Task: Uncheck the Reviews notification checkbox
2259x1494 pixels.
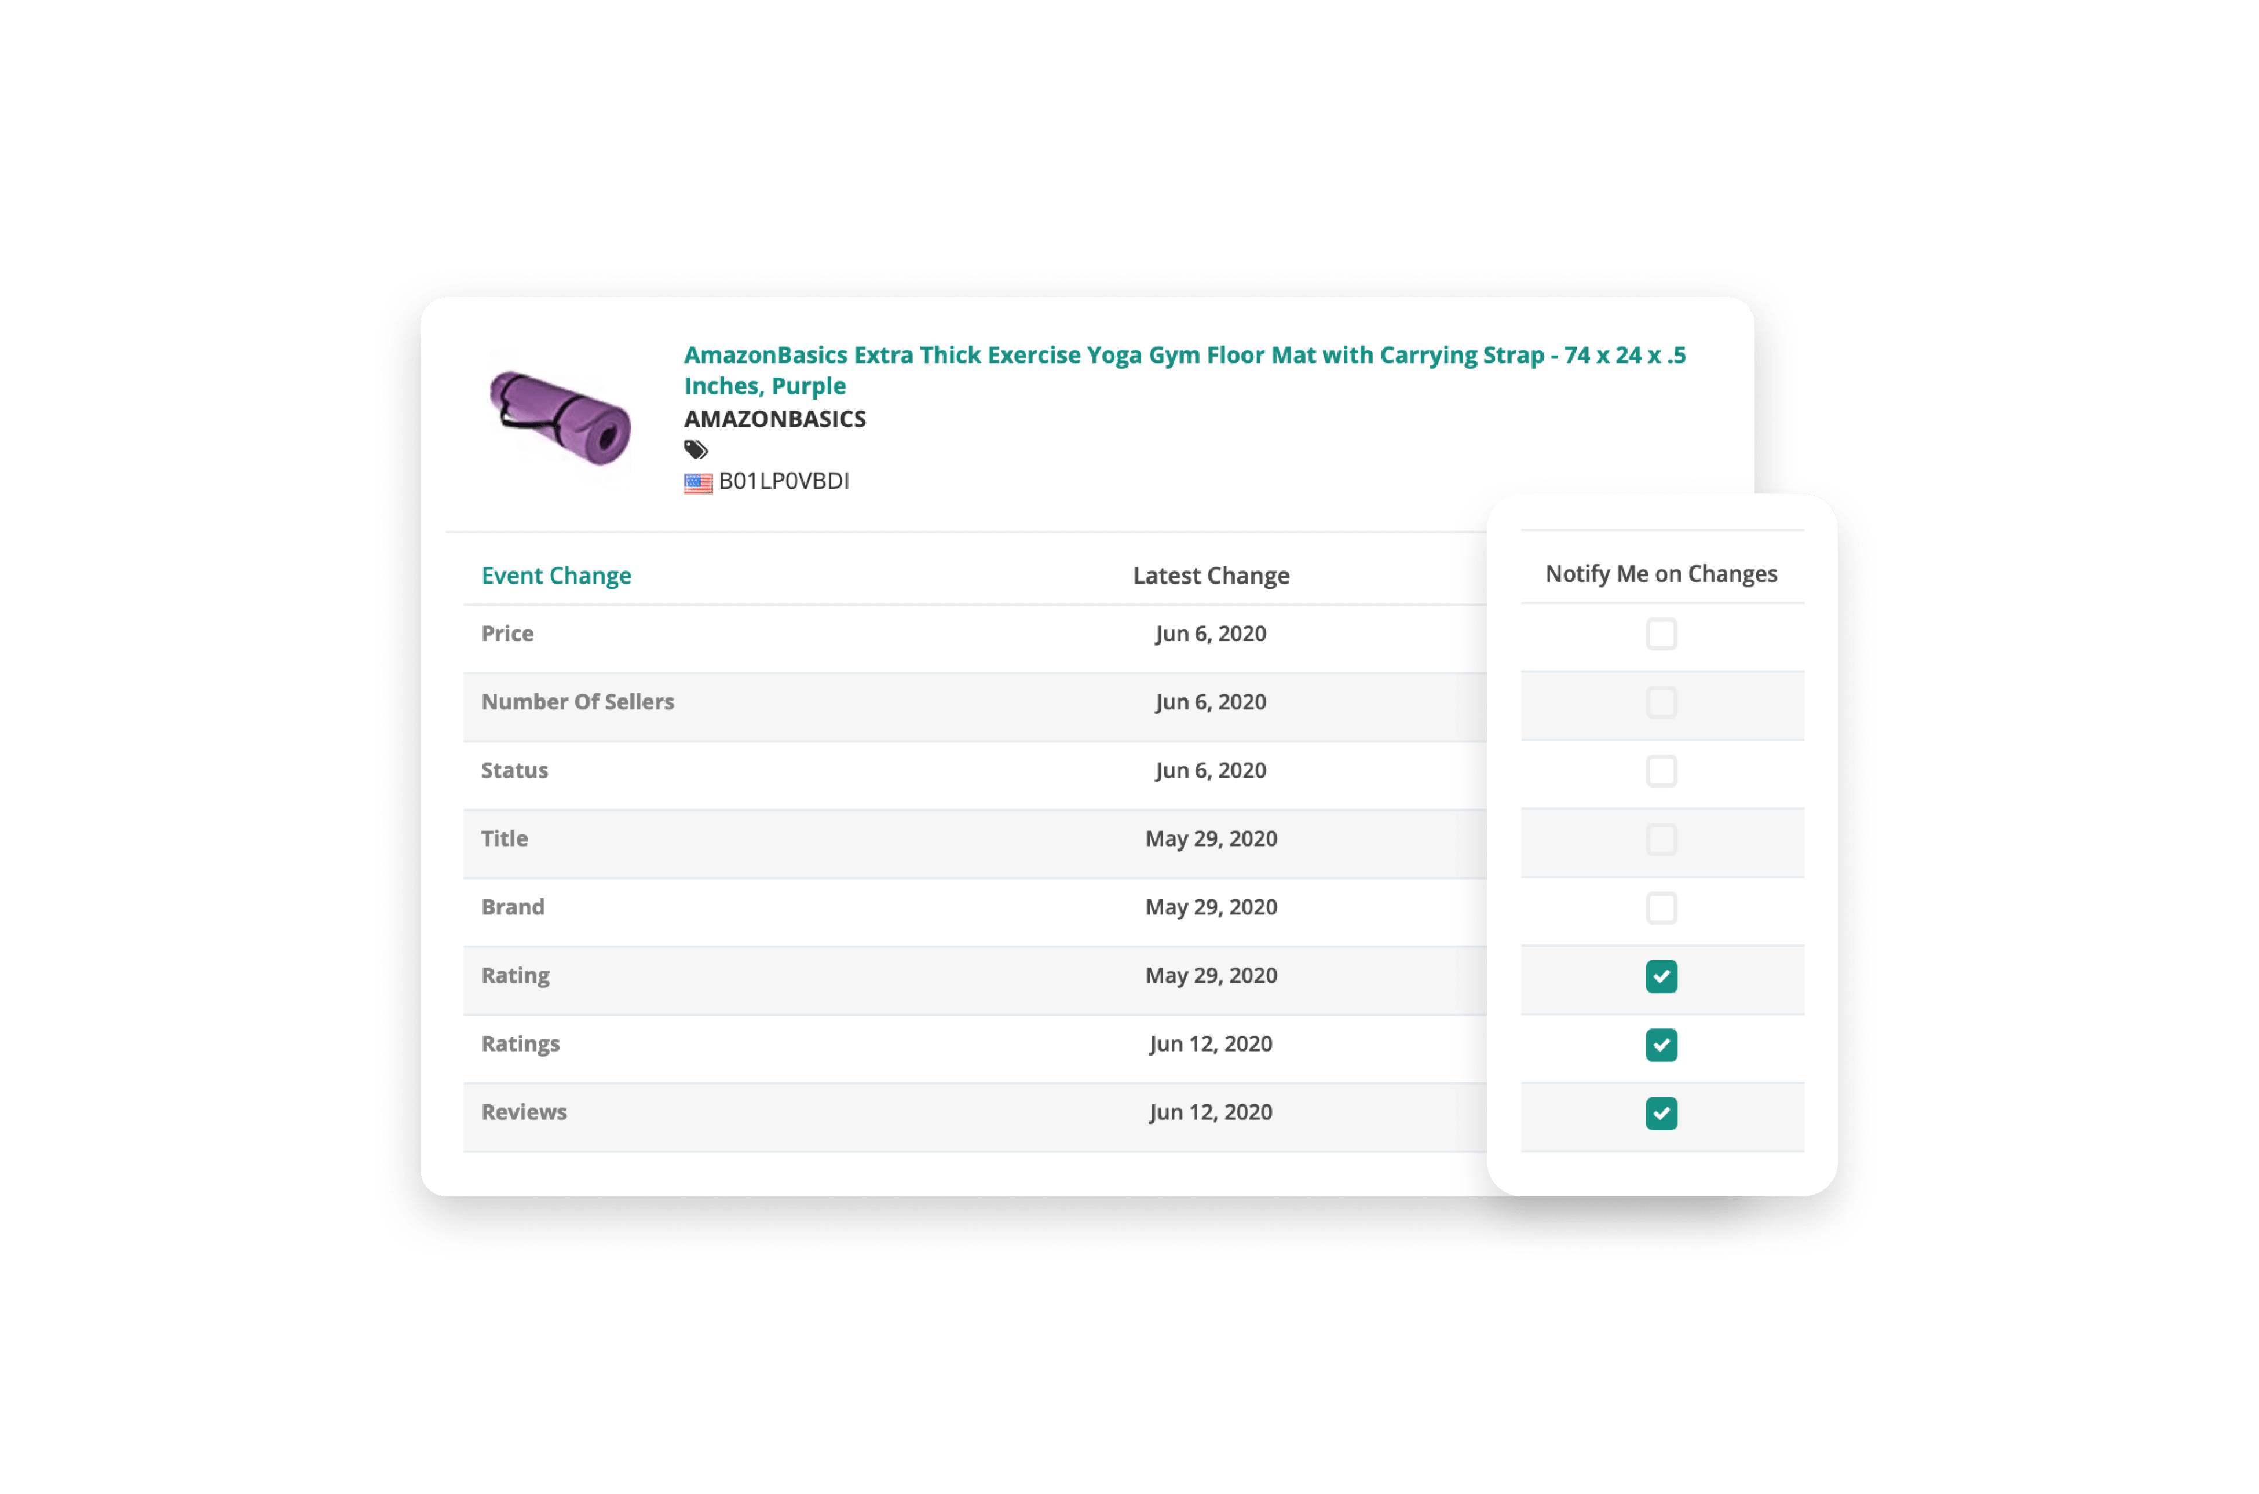Action: tap(1661, 1114)
